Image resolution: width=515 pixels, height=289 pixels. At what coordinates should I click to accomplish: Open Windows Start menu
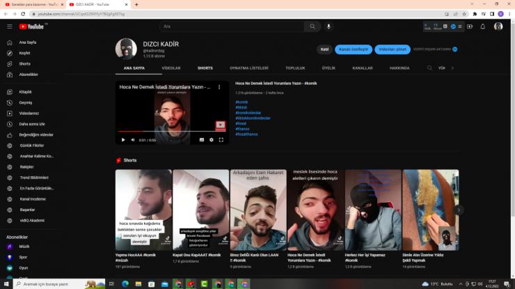pos(6,283)
